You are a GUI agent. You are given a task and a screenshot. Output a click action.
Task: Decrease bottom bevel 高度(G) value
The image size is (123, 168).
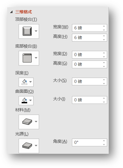pyautogui.click(x=104, y=66)
